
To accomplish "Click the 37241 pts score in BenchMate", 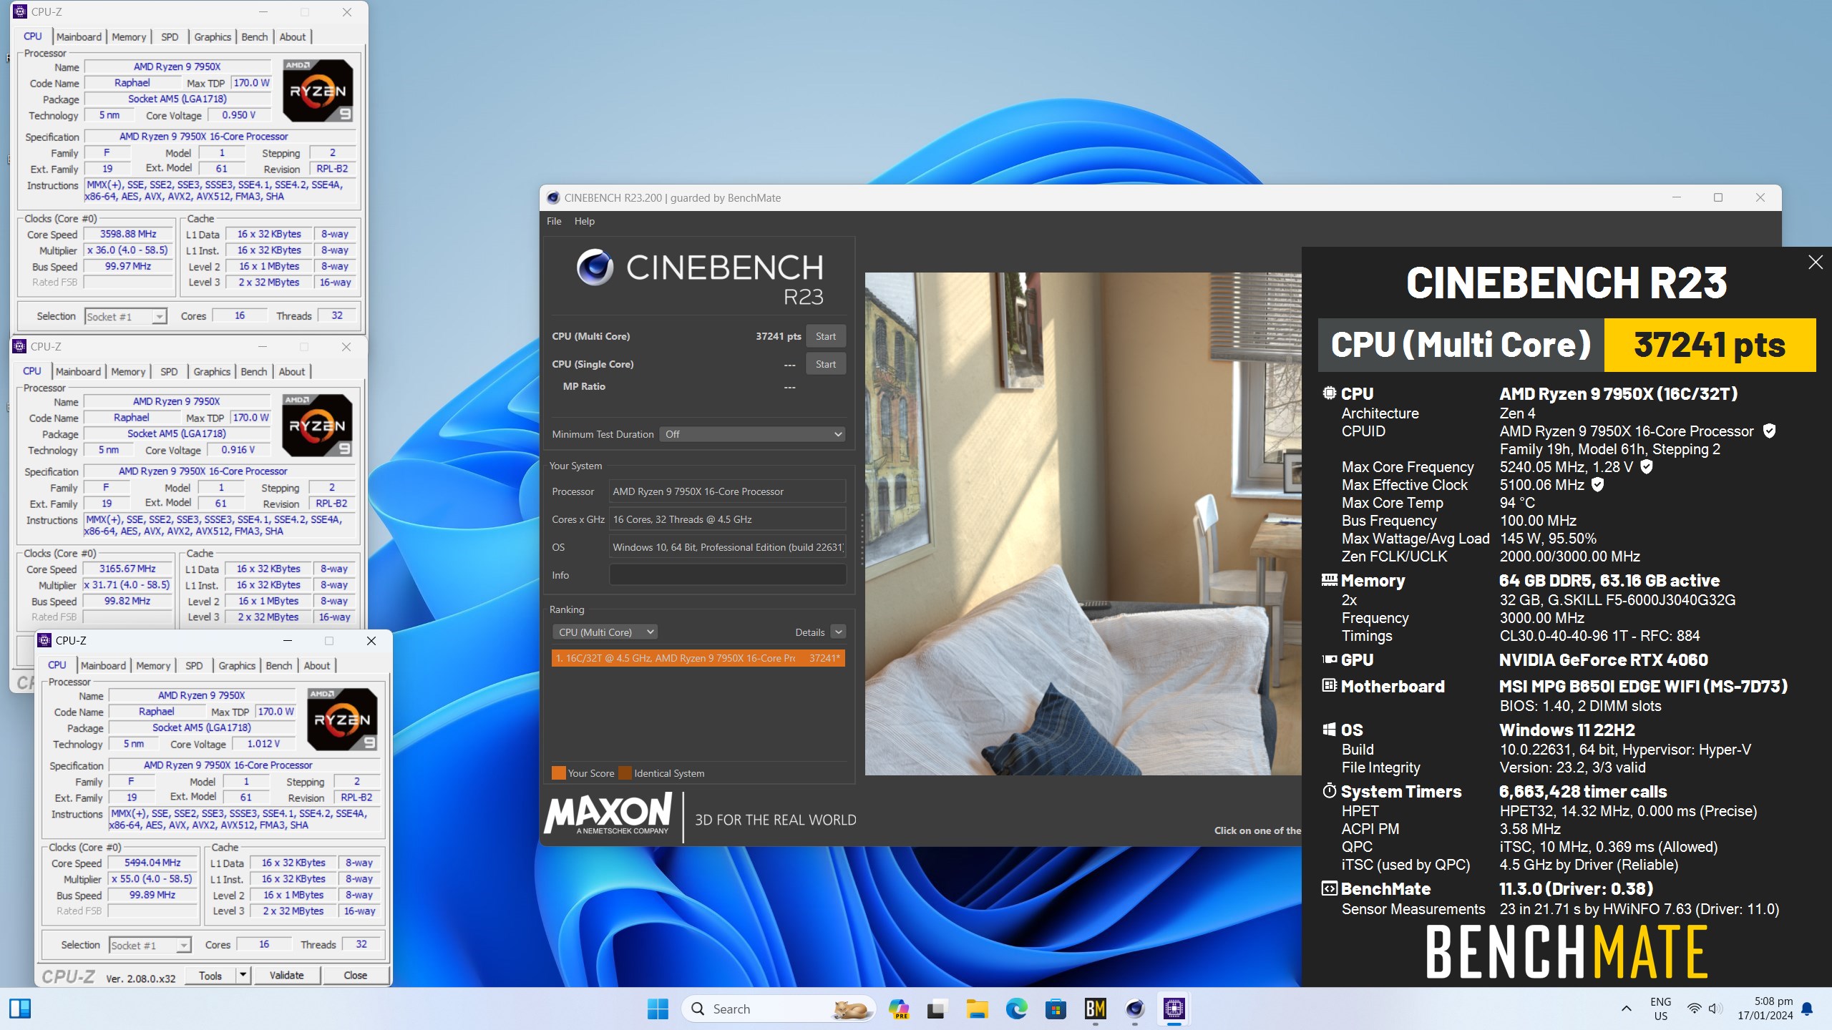I will (1710, 345).
